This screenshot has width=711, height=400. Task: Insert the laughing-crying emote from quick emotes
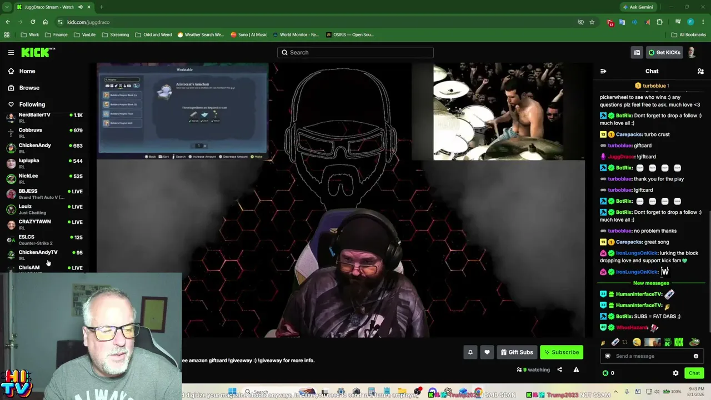637,342
